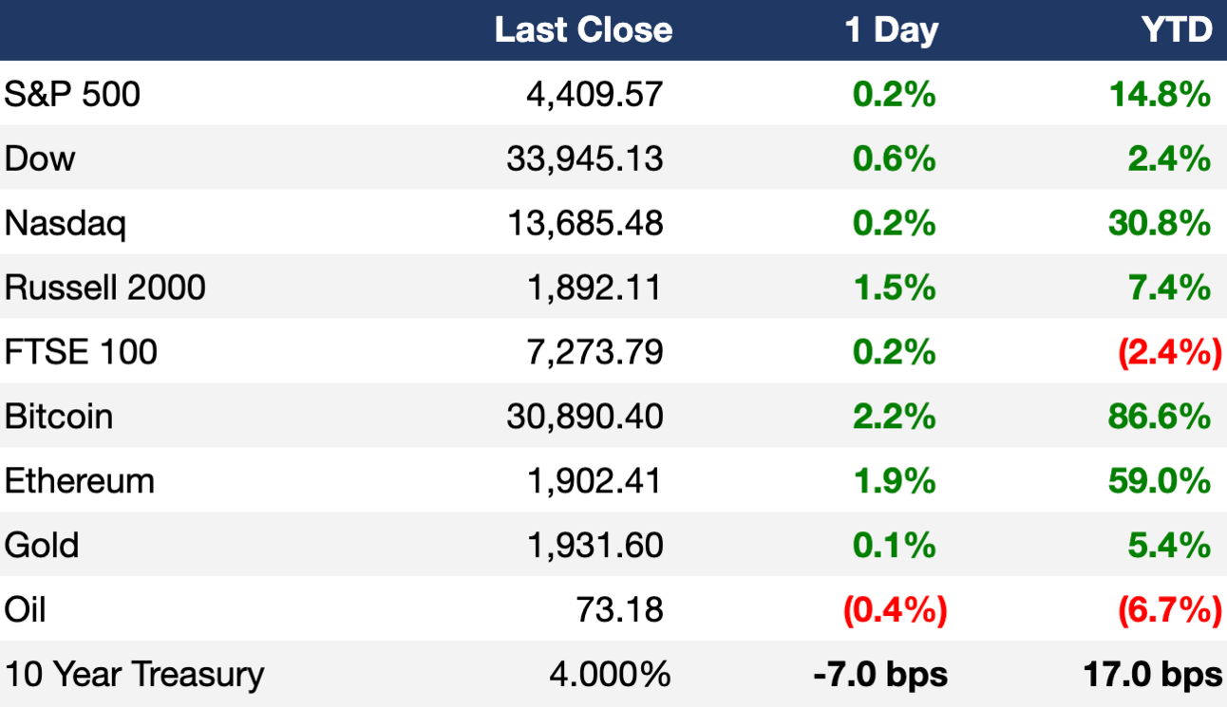Select the Nasdaq row label
The image size is (1227, 707).
(x=65, y=224)
